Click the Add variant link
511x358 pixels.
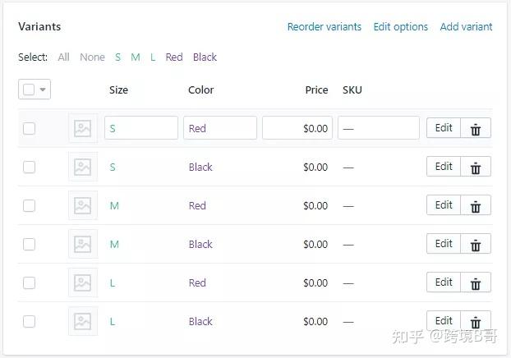click(466, 27)
